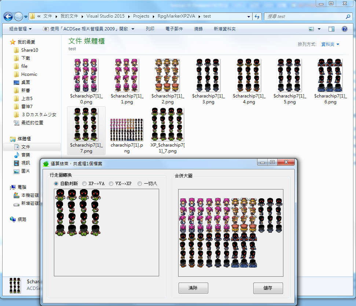
Task: Click the Back navigation arrow in Explorer
Action: pyautogui.click(x=8, y=16)
